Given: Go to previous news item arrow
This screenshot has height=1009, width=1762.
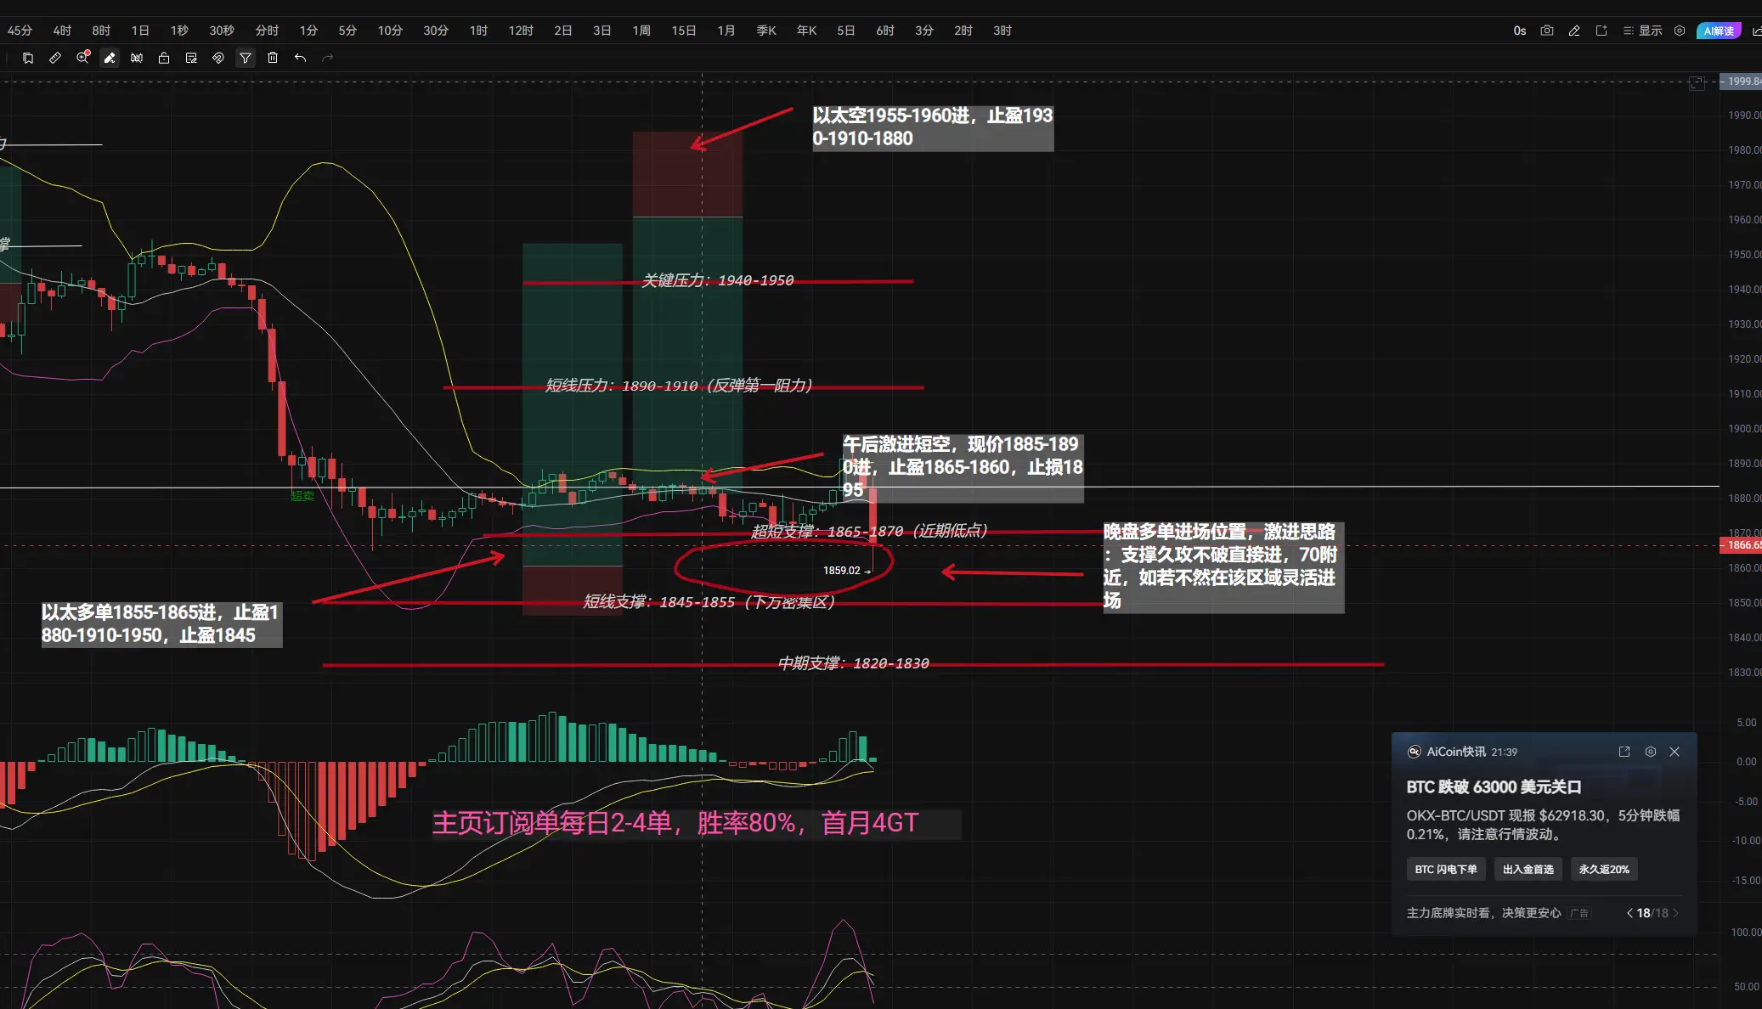Looking at the screenshot, I should [1629, 913].
